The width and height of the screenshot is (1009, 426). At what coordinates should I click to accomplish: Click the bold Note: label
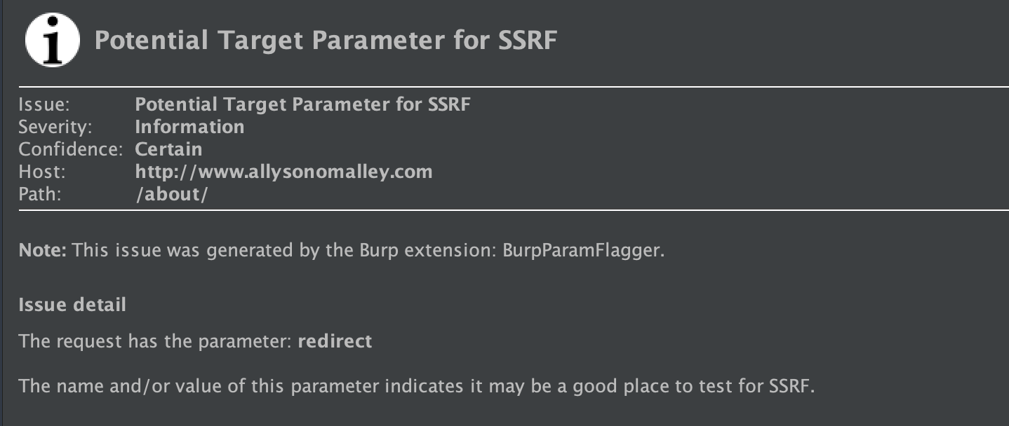pyautogui.click(x=43, y=250)
